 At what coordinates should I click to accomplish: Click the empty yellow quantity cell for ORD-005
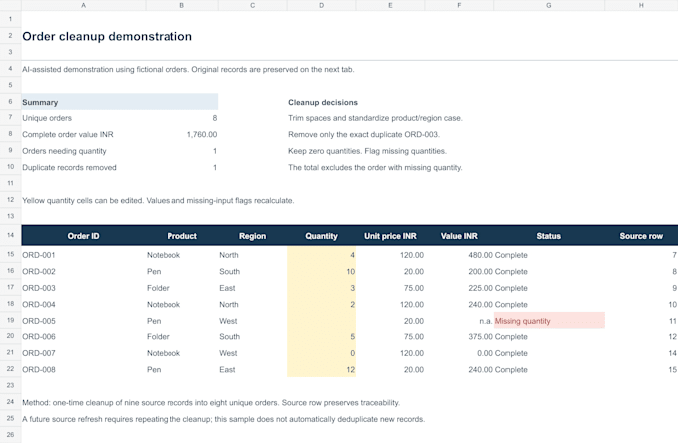pyautogui.click(x=321, y=321)
